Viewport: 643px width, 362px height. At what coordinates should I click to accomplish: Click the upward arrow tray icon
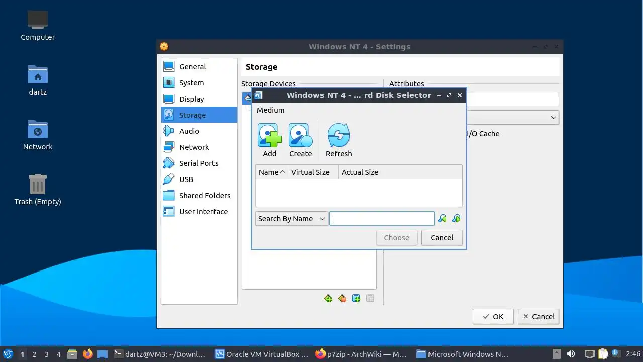[x=557, y=354]
